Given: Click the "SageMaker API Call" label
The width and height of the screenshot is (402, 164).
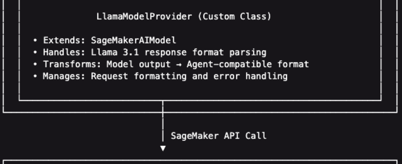Looking at the screenshot, I should (x=218, y=136).
